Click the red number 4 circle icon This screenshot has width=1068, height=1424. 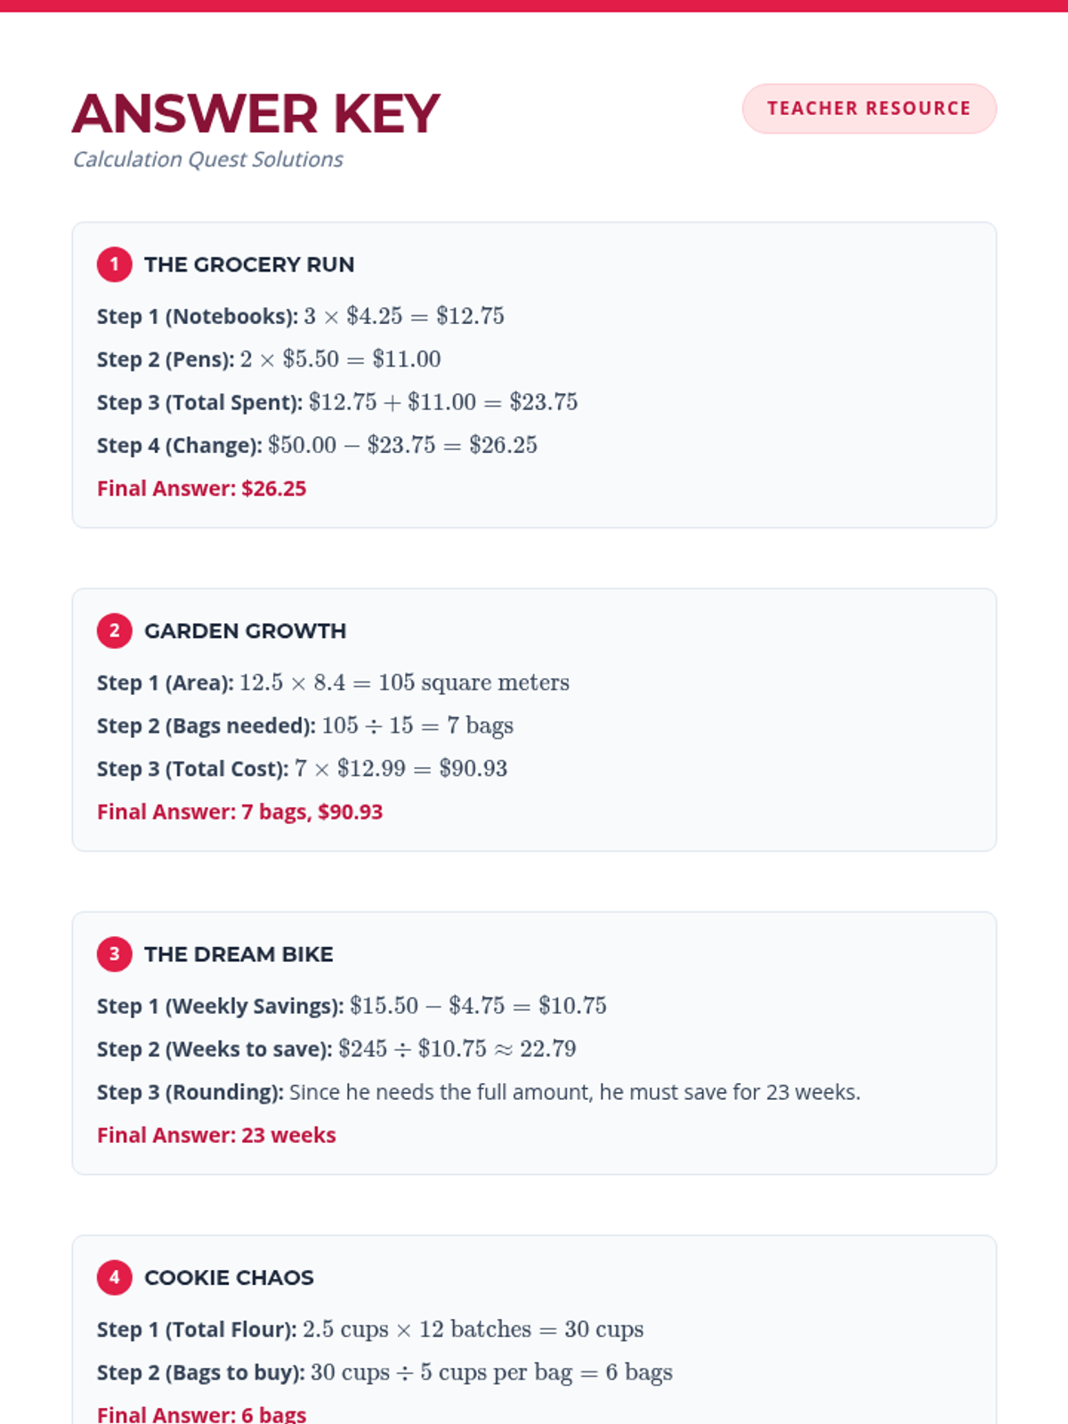(114, 1277)
